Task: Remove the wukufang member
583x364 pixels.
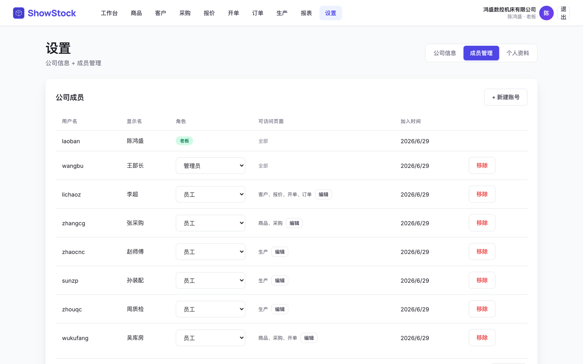Action: [x=482, y=338]
